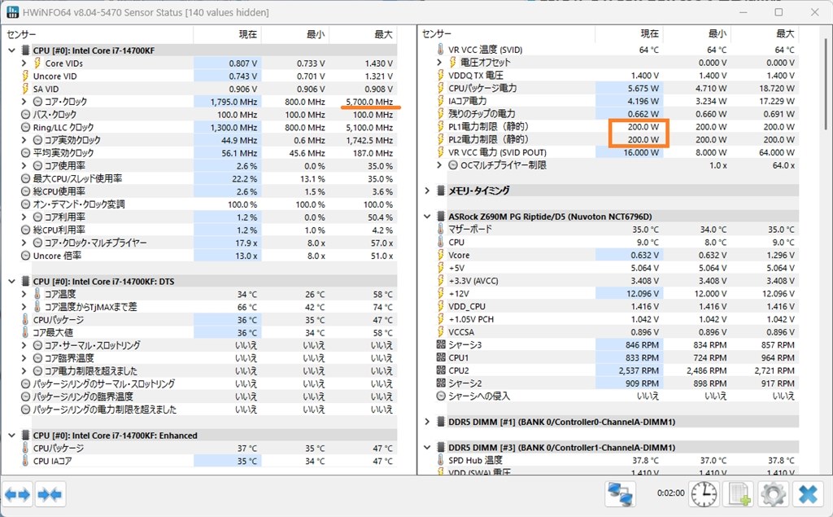Expand the メモリ・タイミング group

[427, 191]
